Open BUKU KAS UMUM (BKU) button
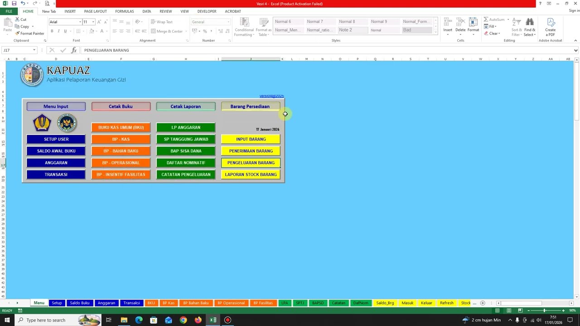 click(x=121, y=127)
